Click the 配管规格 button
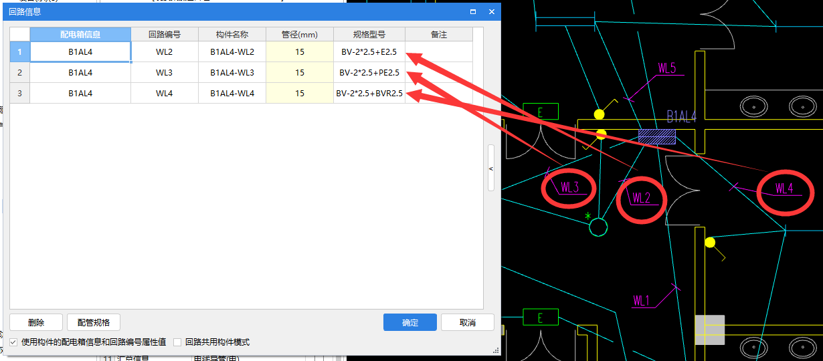This screenshot has width=823, height=361. [x=93, y=322]
